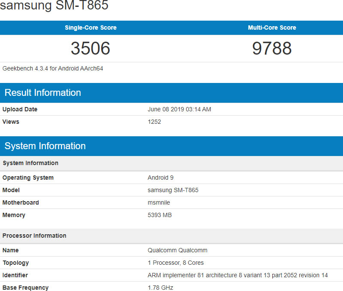Click the multi-core score value 9788

pos(272,48)
